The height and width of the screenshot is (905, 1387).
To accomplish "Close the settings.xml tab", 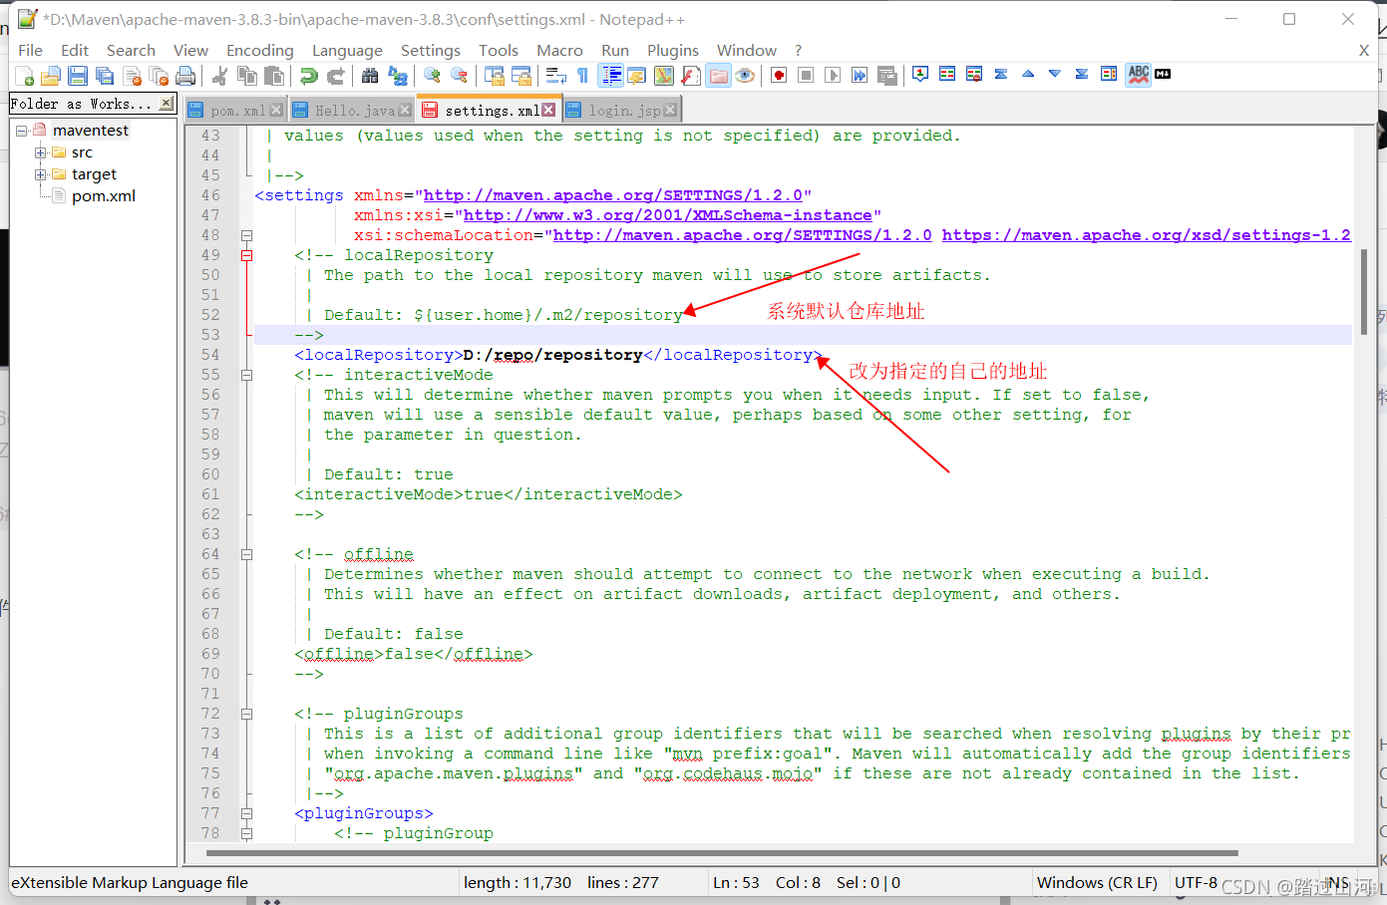I will 548,110.
